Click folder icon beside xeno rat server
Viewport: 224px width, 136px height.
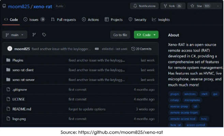(x=8, y=80)
